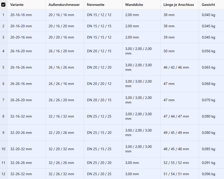Select row number 4

[x=3, y=51]
